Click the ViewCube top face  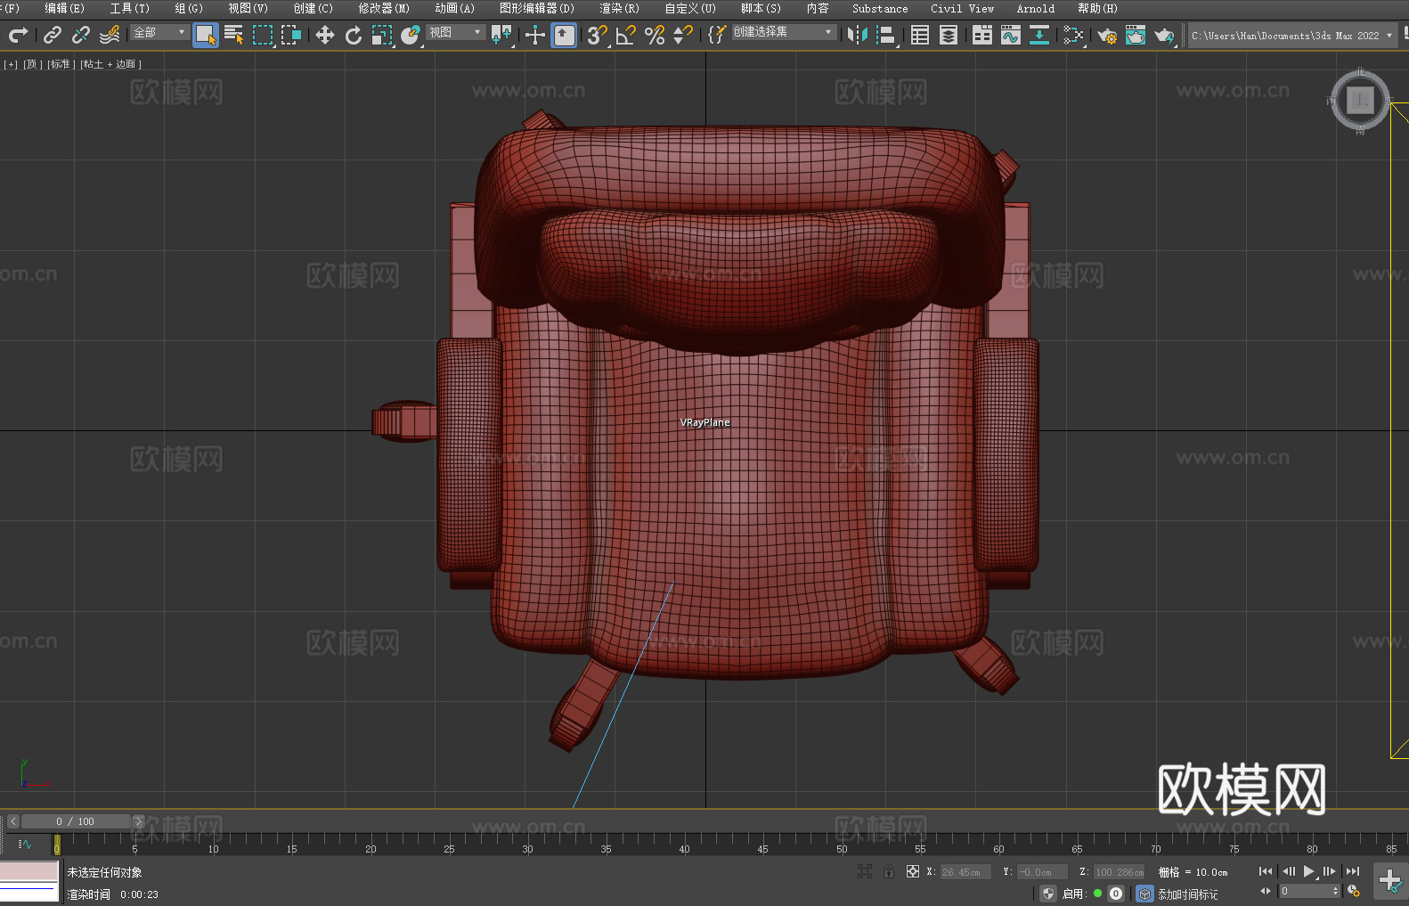[x=1360, y=101]
